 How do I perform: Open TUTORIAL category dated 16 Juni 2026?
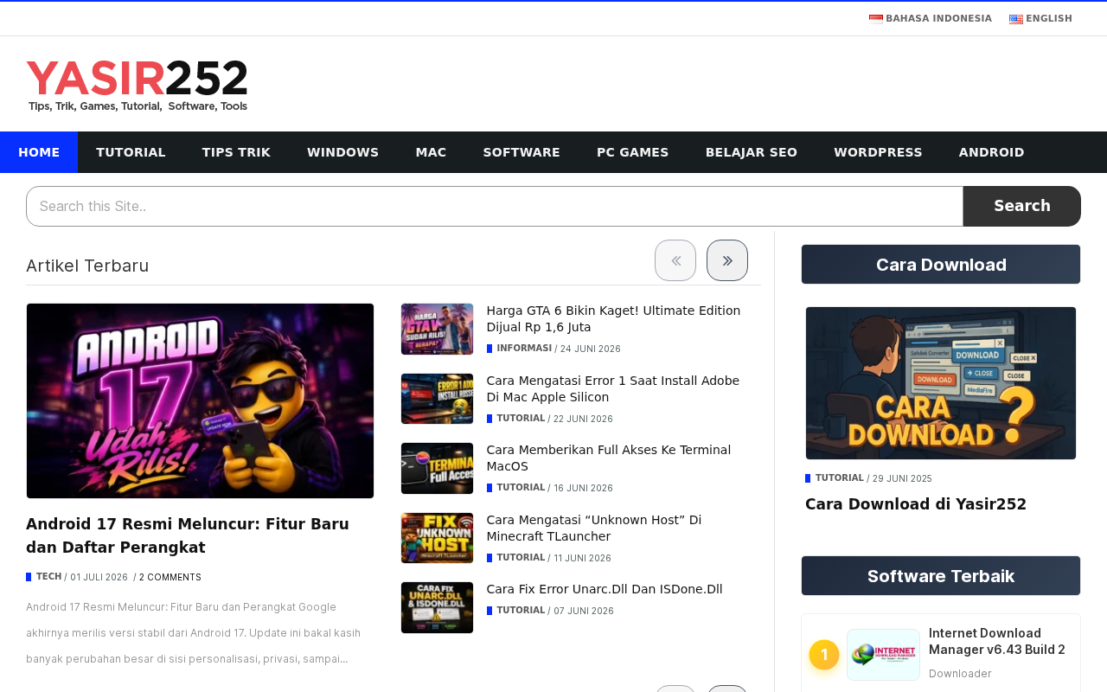pos(521,488)
